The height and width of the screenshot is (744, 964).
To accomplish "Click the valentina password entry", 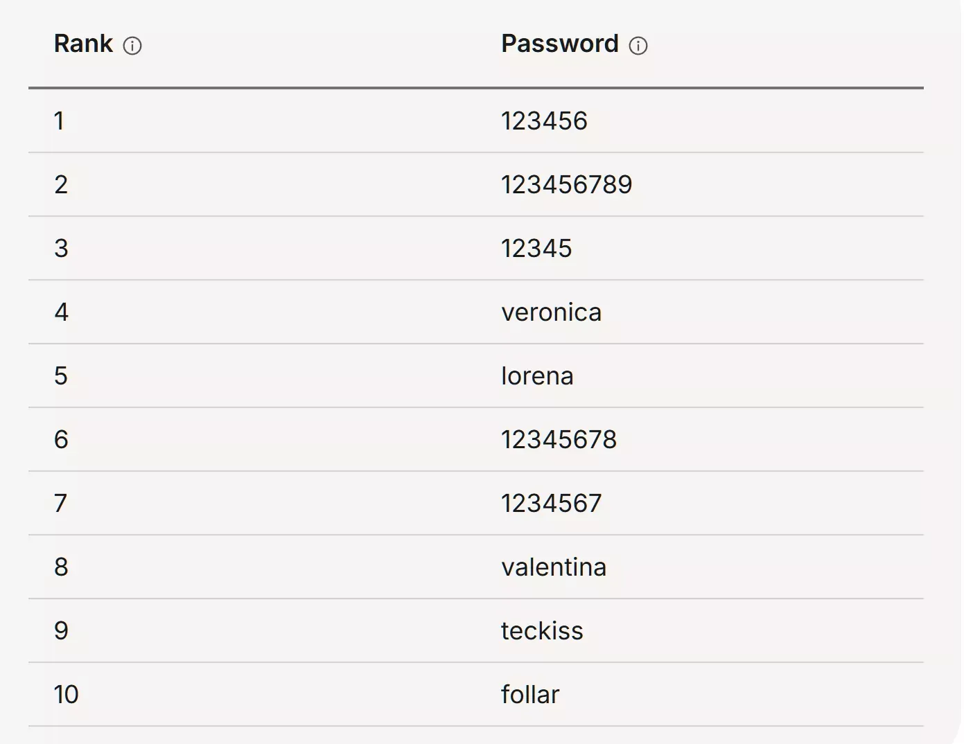I will [554, 567].
